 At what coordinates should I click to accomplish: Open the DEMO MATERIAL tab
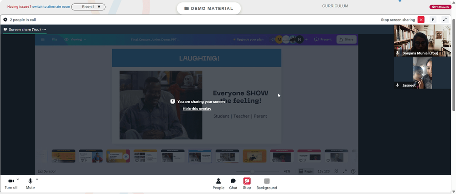(209, 8)
